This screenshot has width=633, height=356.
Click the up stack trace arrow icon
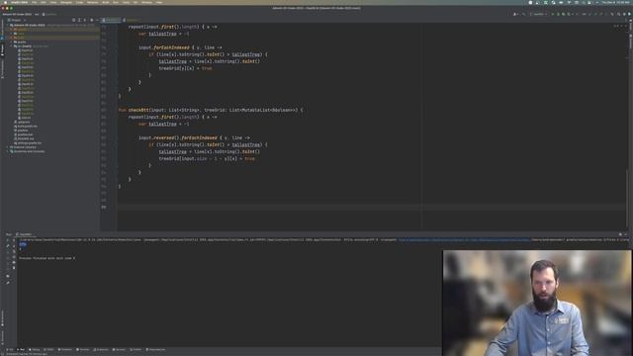coord(14,240)
